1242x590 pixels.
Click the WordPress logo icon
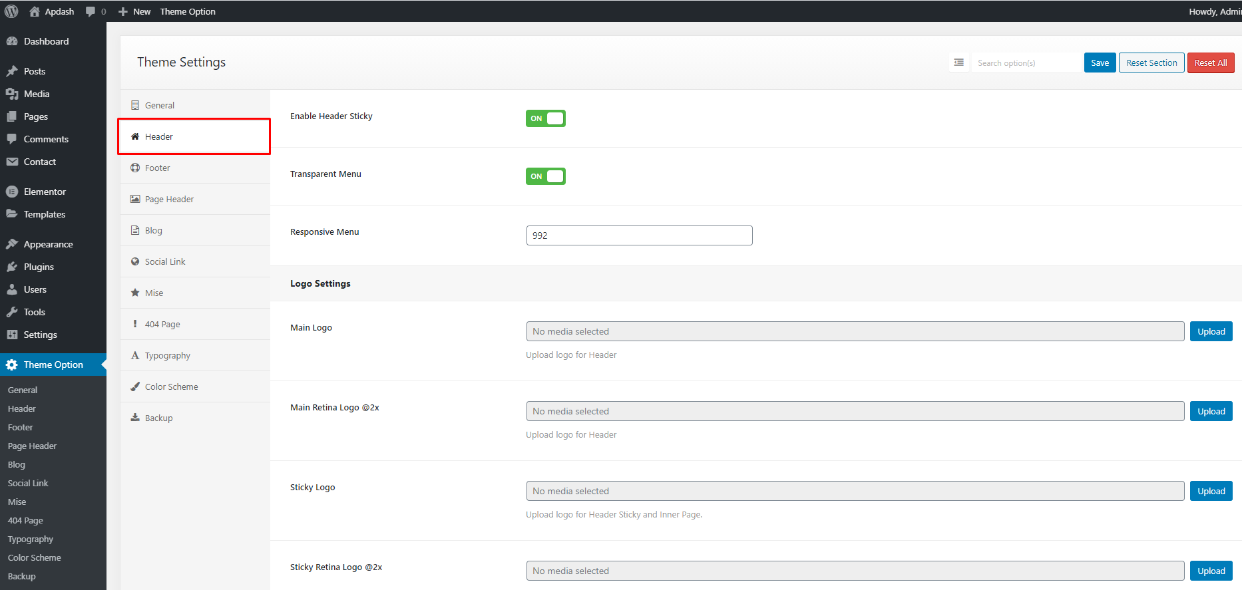pyautogui.click(x=11, y=11)
